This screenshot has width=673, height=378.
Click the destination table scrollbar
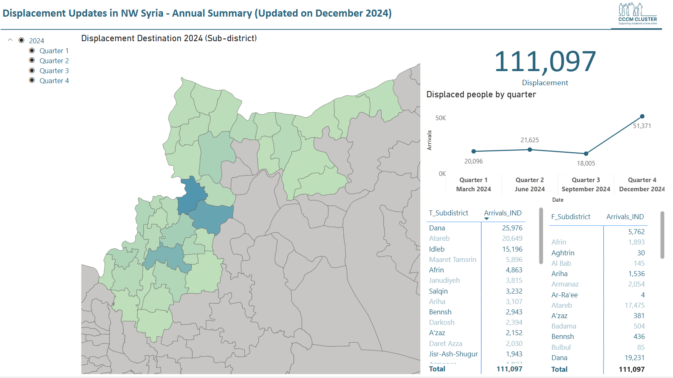coord(541,236)
